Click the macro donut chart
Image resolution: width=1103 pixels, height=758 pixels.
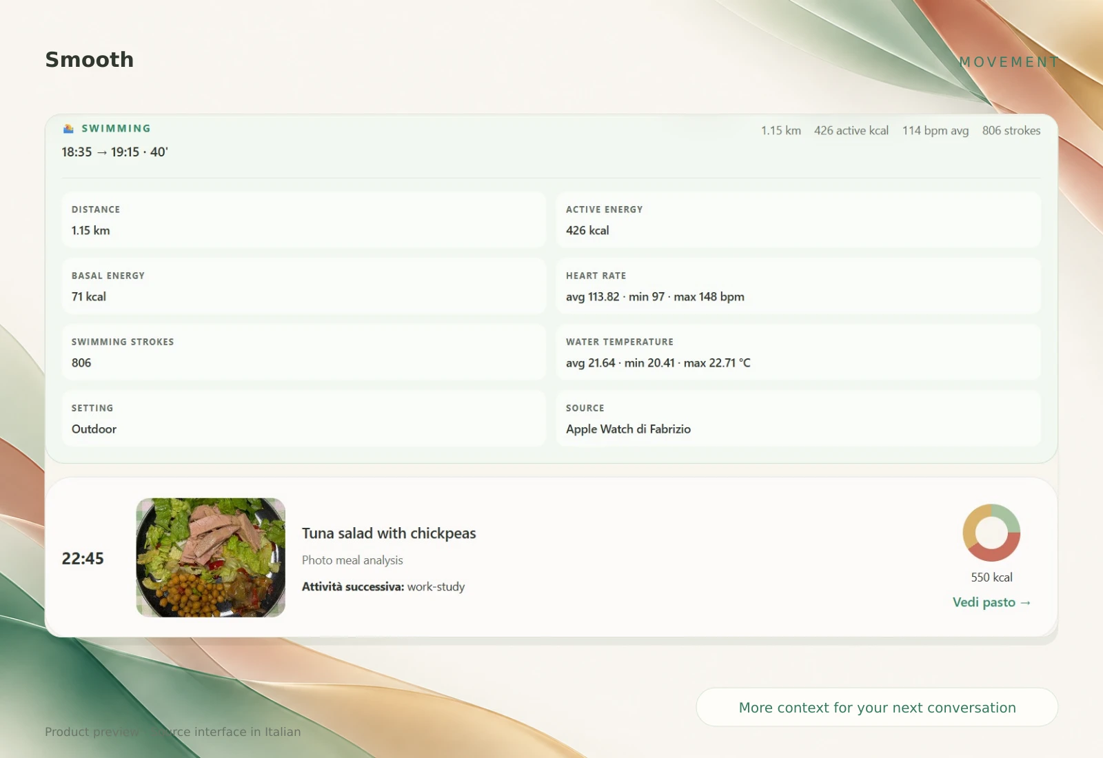point(991,533)
